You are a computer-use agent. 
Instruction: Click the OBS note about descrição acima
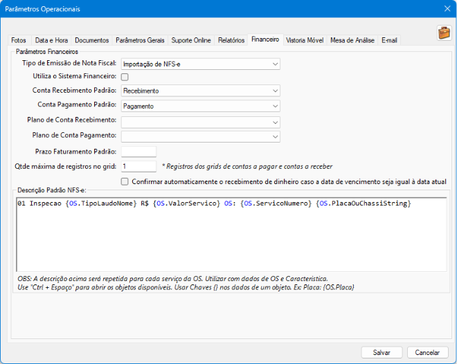(172, 279)
